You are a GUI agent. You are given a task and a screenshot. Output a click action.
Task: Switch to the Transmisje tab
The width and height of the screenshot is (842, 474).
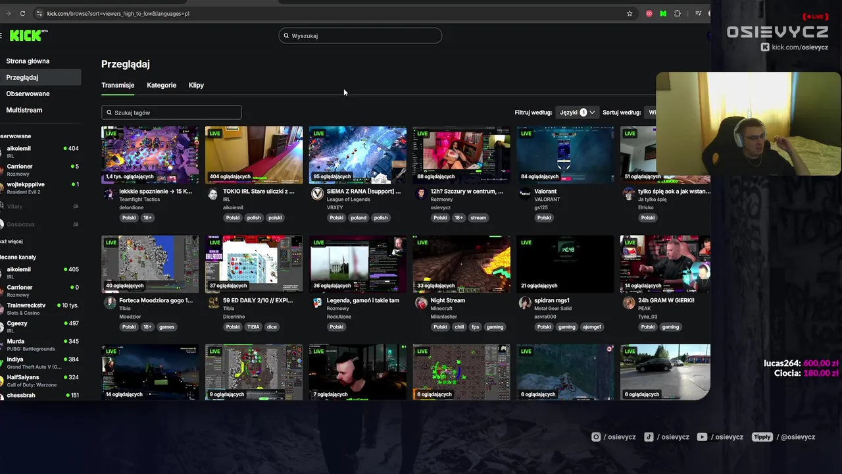point(118,85)
